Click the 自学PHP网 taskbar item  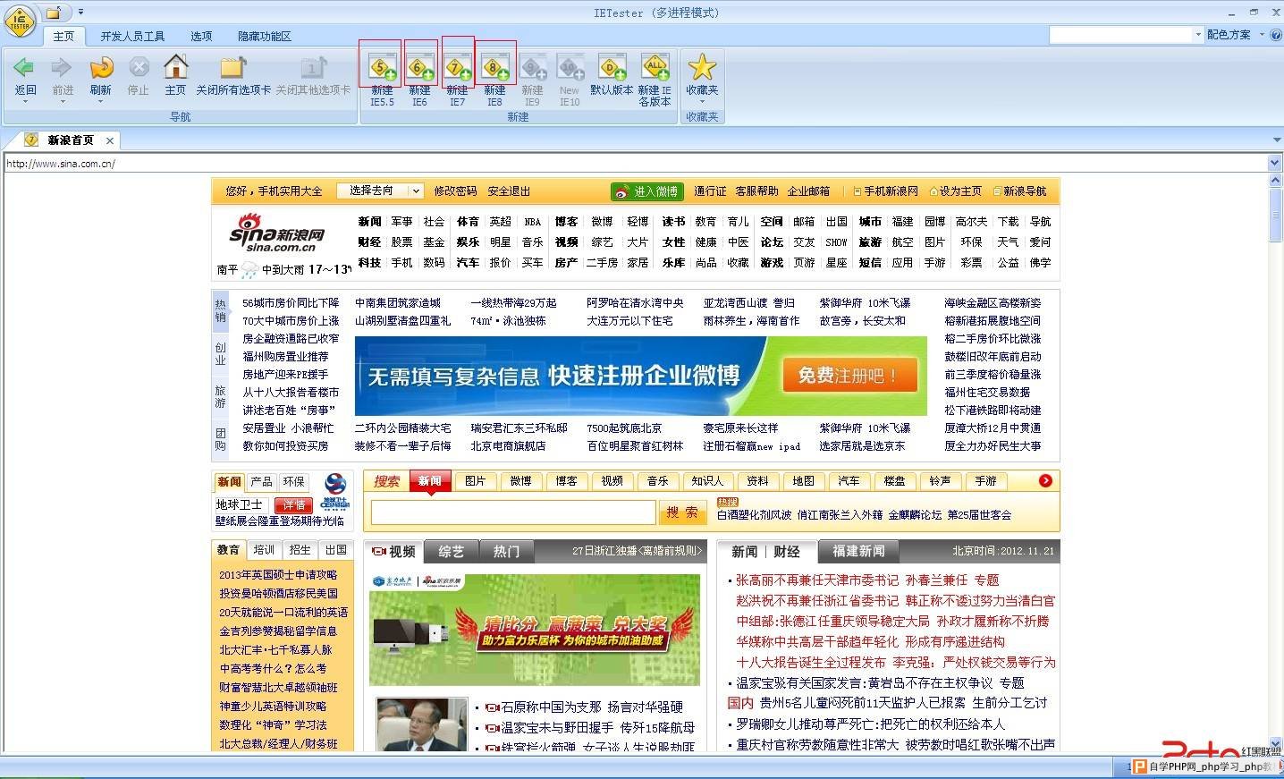click(x=1204, y=766)
